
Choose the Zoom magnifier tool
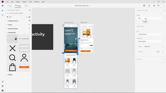tap(3, 15)
